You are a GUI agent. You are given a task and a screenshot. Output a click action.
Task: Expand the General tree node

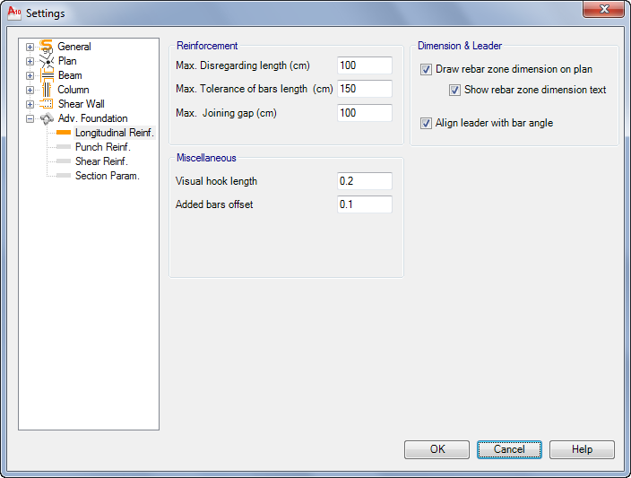pos(30,47)
